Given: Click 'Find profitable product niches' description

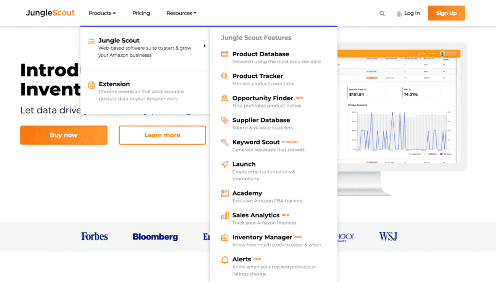Looking at the screenshot, I should [267, 106].
